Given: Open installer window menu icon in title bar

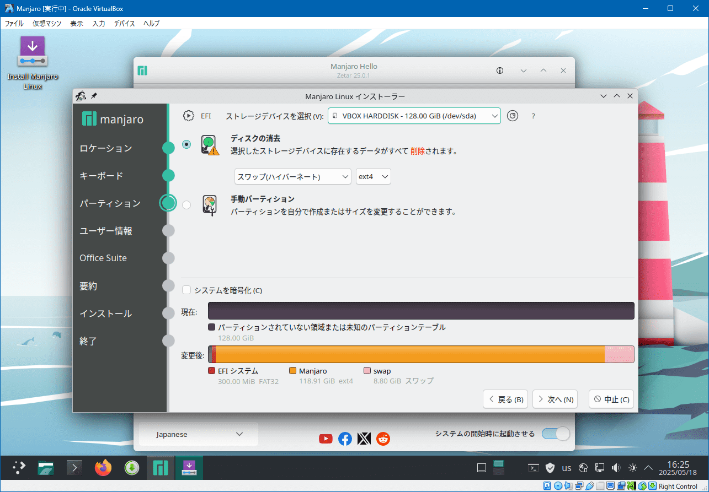Looking at the screenshot, I should [x=81, y=96].
